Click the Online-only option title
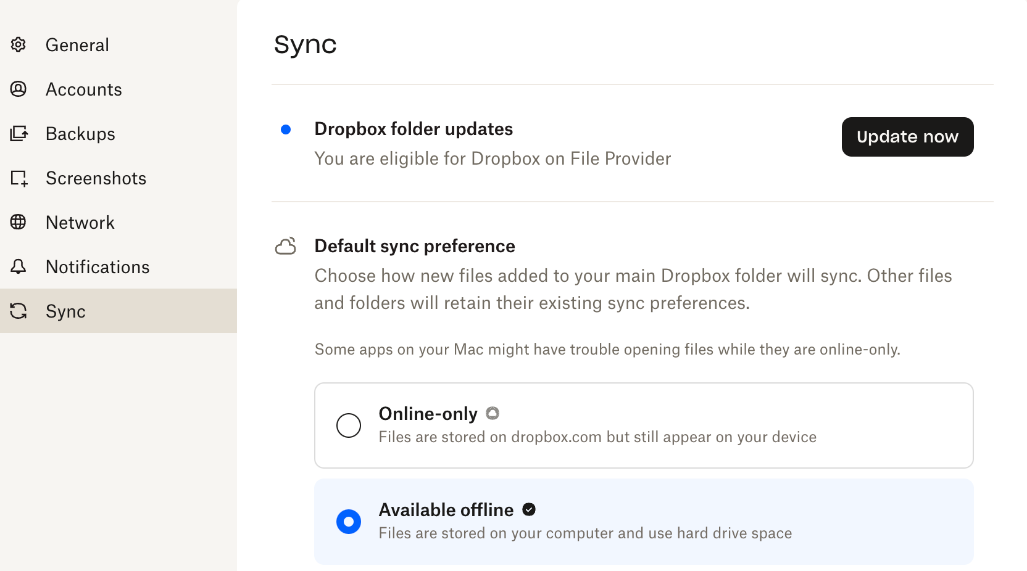 point(428,413)
